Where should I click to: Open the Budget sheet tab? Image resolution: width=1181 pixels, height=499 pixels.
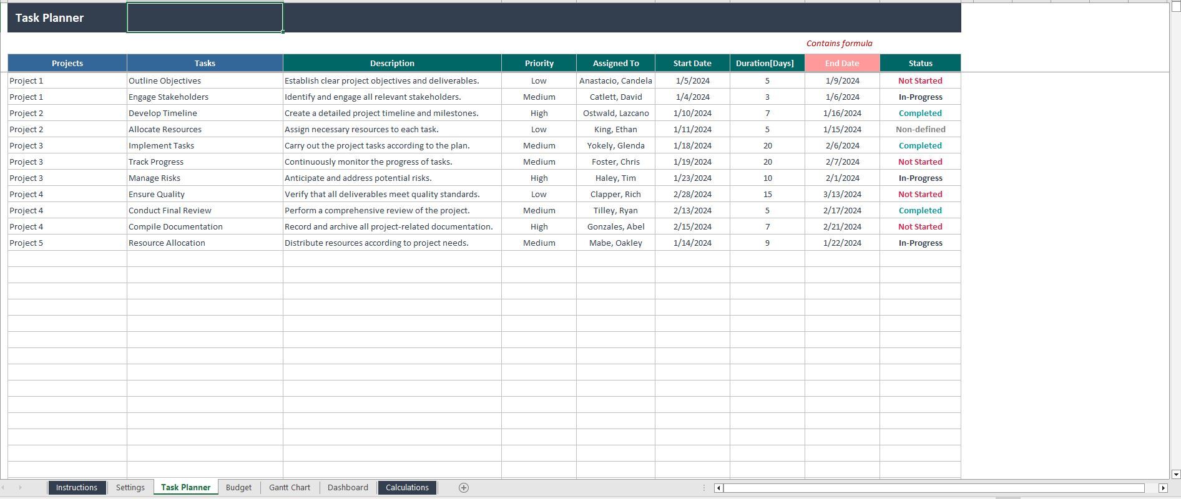click(x=238, y=488)
